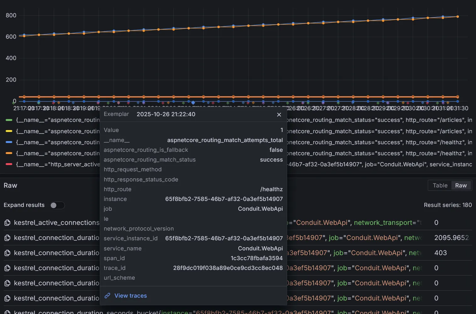Select the Raw view tab

coord(461,186)
